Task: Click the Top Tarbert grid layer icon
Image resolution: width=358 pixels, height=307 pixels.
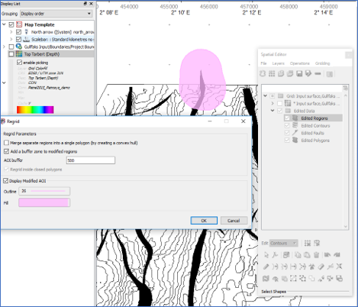Action: 19,54
